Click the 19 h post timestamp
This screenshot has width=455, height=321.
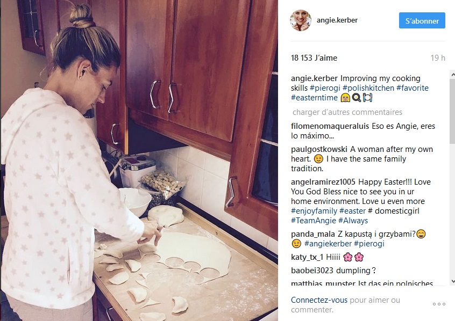coord(438,58)
